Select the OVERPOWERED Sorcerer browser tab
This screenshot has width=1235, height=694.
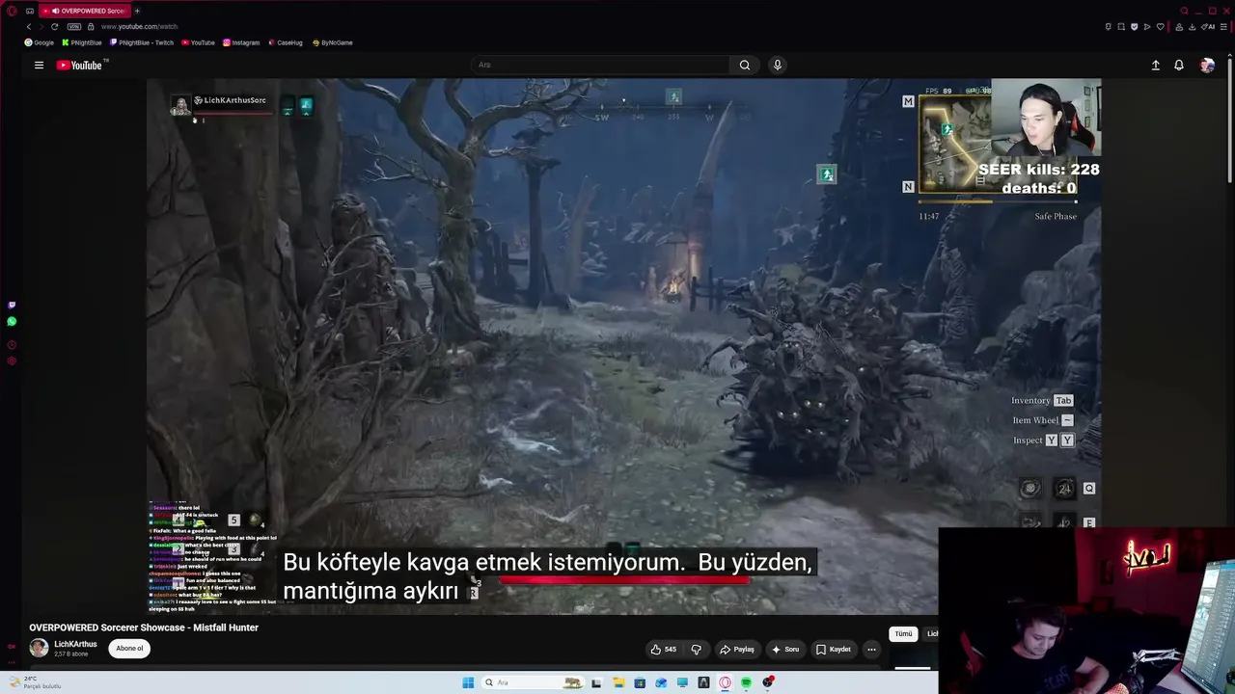tap(86, 11)
